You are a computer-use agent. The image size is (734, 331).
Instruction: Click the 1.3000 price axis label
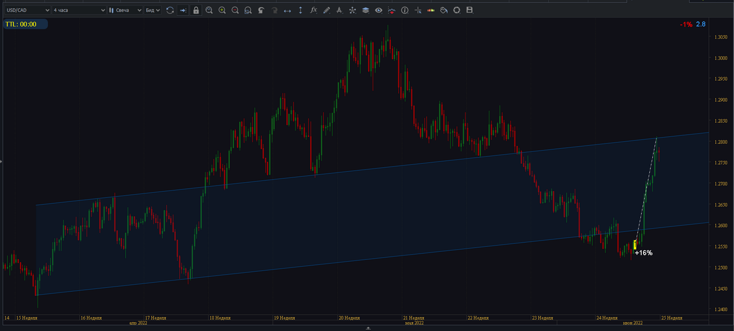point(720,58)
